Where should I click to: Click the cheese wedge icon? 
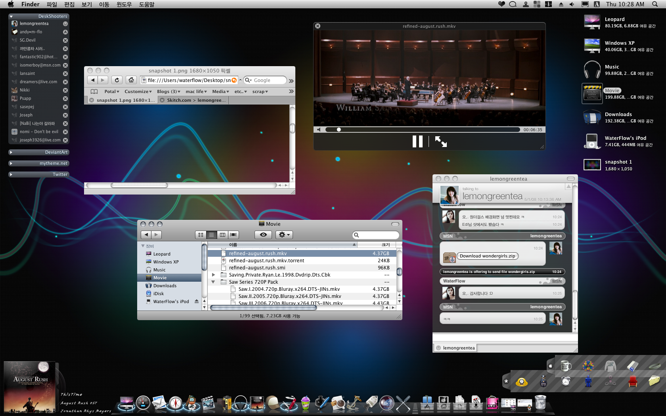pos(654,381)
